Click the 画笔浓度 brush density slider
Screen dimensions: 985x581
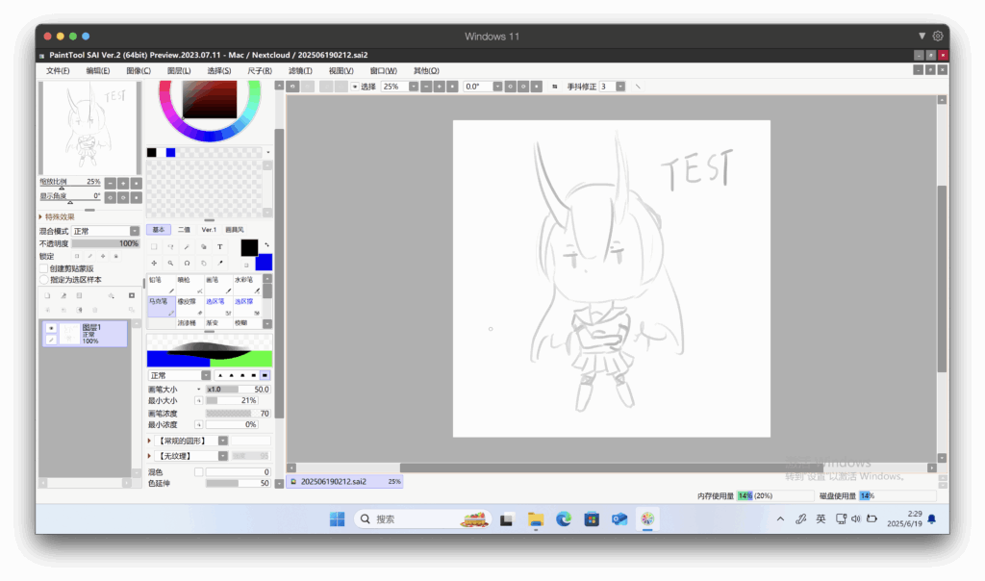238,413
